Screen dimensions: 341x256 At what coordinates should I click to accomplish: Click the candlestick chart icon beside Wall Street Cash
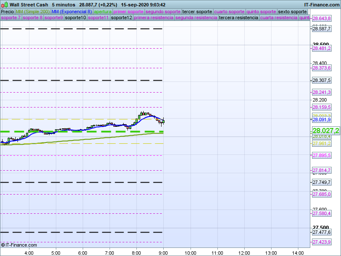point(4,5)
